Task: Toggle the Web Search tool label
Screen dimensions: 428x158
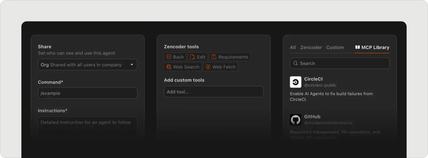Action: 186,67
